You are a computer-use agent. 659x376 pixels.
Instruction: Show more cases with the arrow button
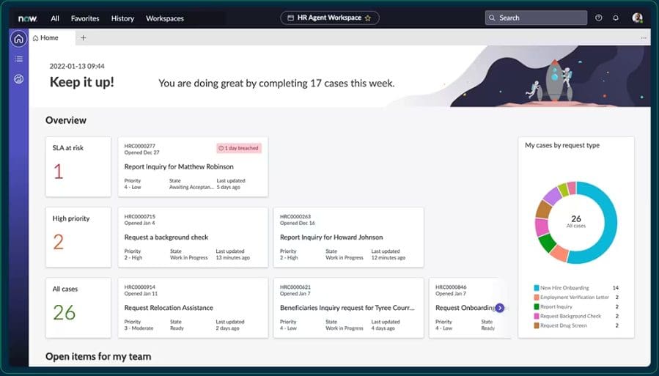coord(499,308)
